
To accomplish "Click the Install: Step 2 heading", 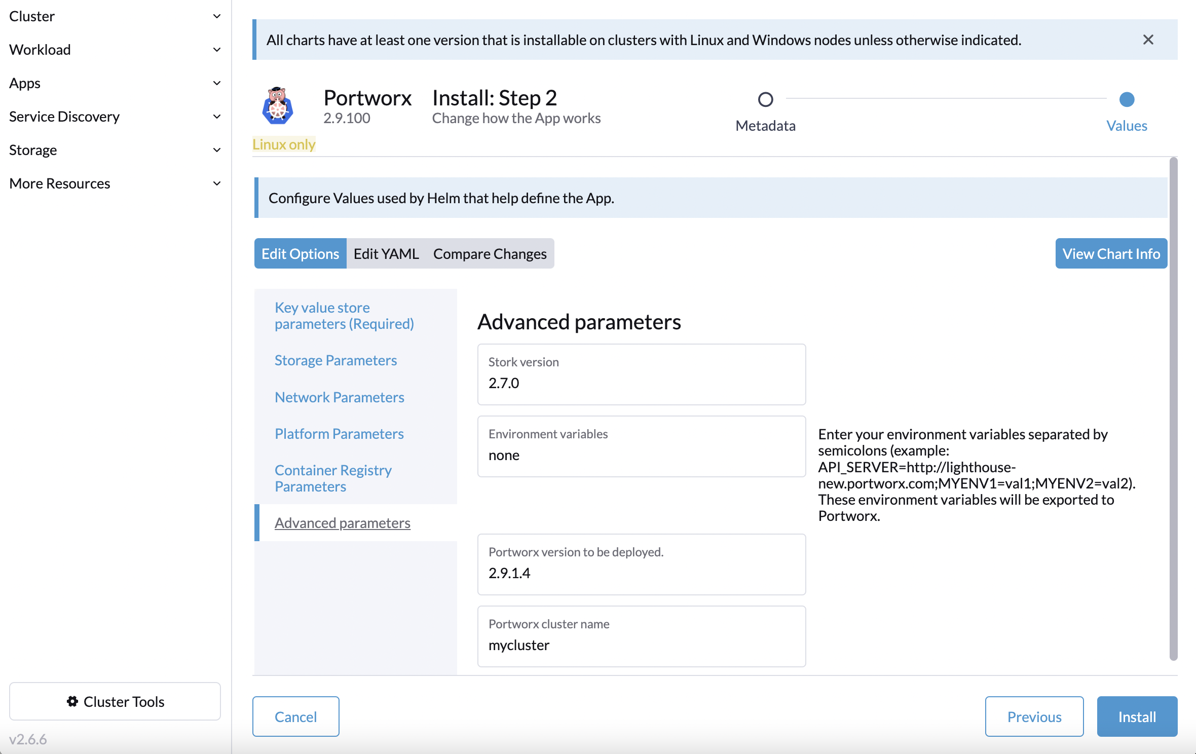I will (494, 97).
